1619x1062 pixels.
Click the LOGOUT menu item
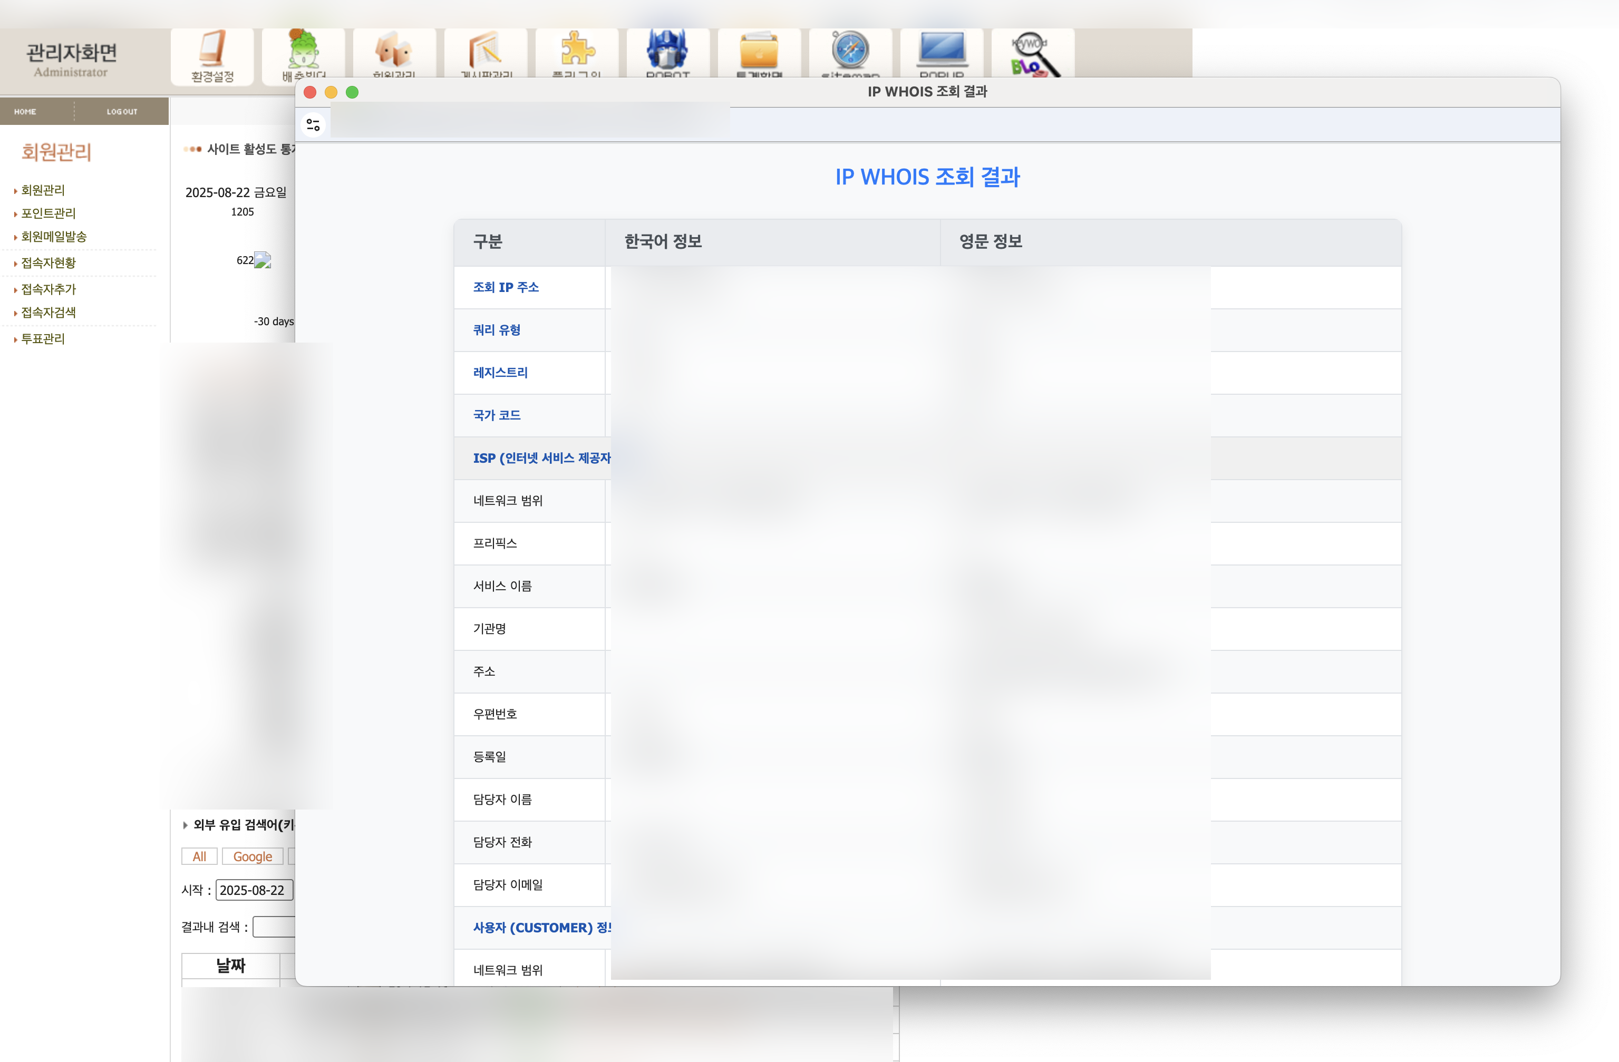pos(122,112)
